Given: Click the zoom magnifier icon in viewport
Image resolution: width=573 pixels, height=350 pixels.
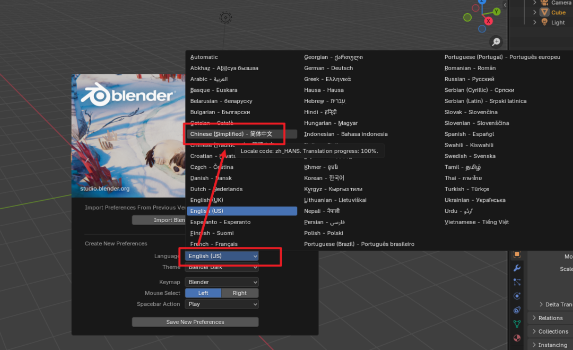Looking at the screenshot, I should [x=496, y=41].
